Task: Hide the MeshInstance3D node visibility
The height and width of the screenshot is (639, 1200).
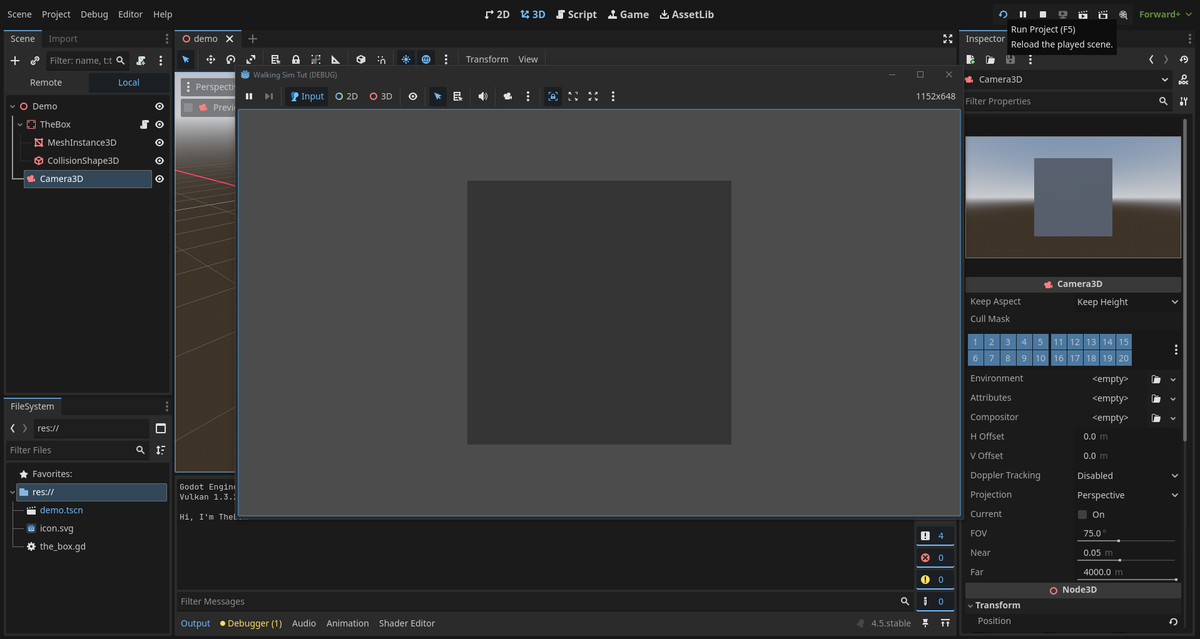Action: tap(160, 143)
